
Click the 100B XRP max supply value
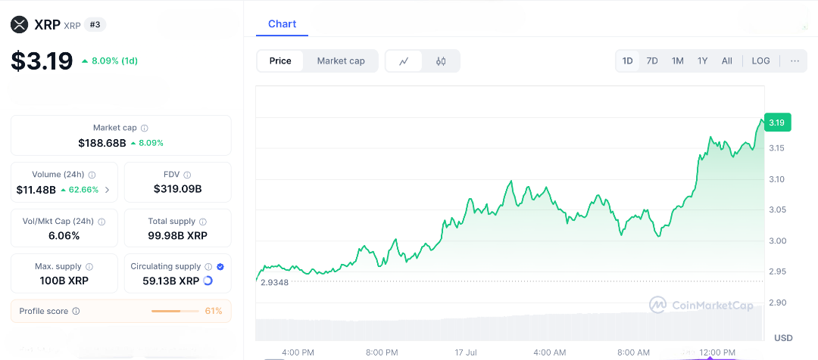(x=64, y=281)
